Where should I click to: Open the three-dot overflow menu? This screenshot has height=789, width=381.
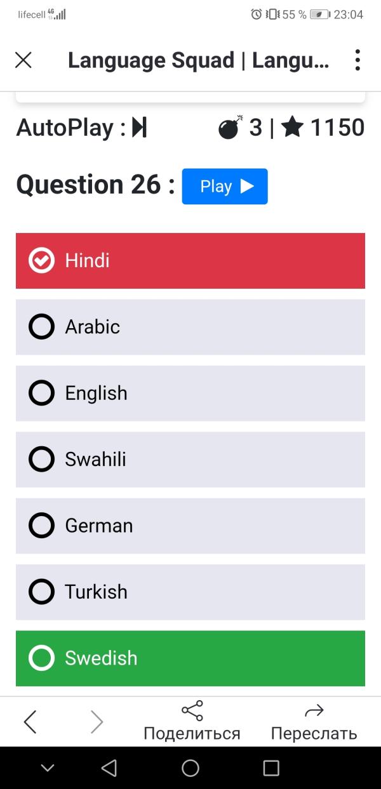[358, 60]
